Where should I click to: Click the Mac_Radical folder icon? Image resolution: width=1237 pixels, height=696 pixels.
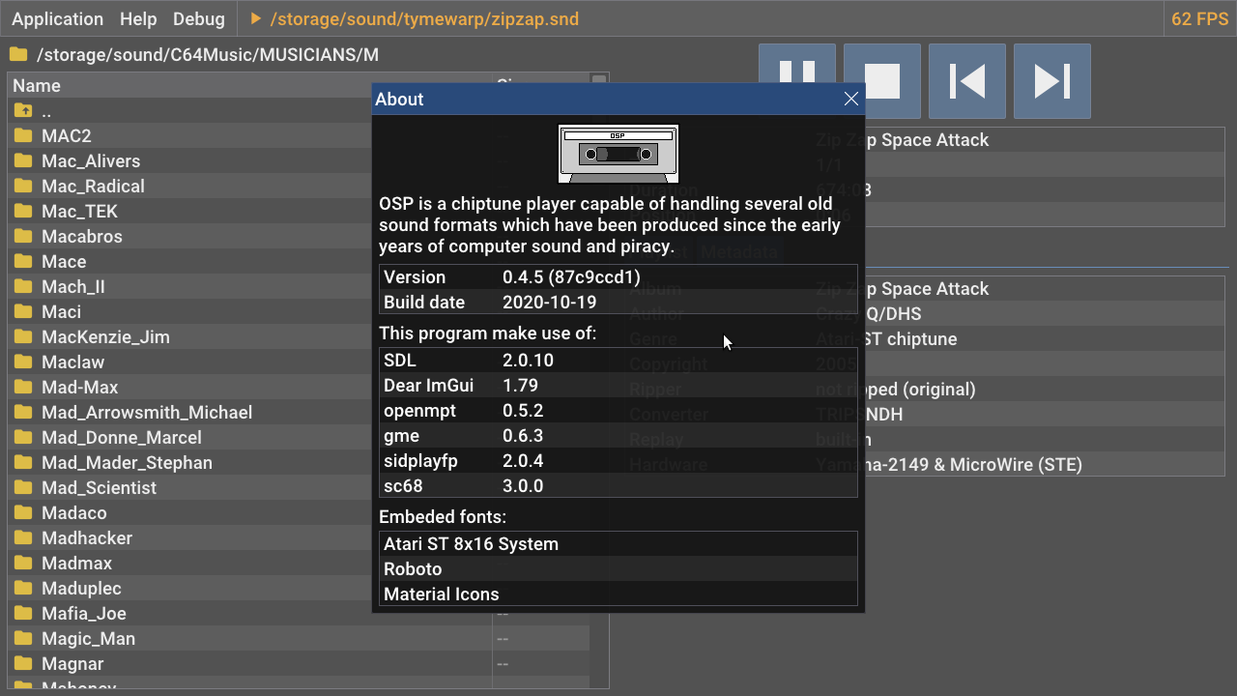coord(23,187)
